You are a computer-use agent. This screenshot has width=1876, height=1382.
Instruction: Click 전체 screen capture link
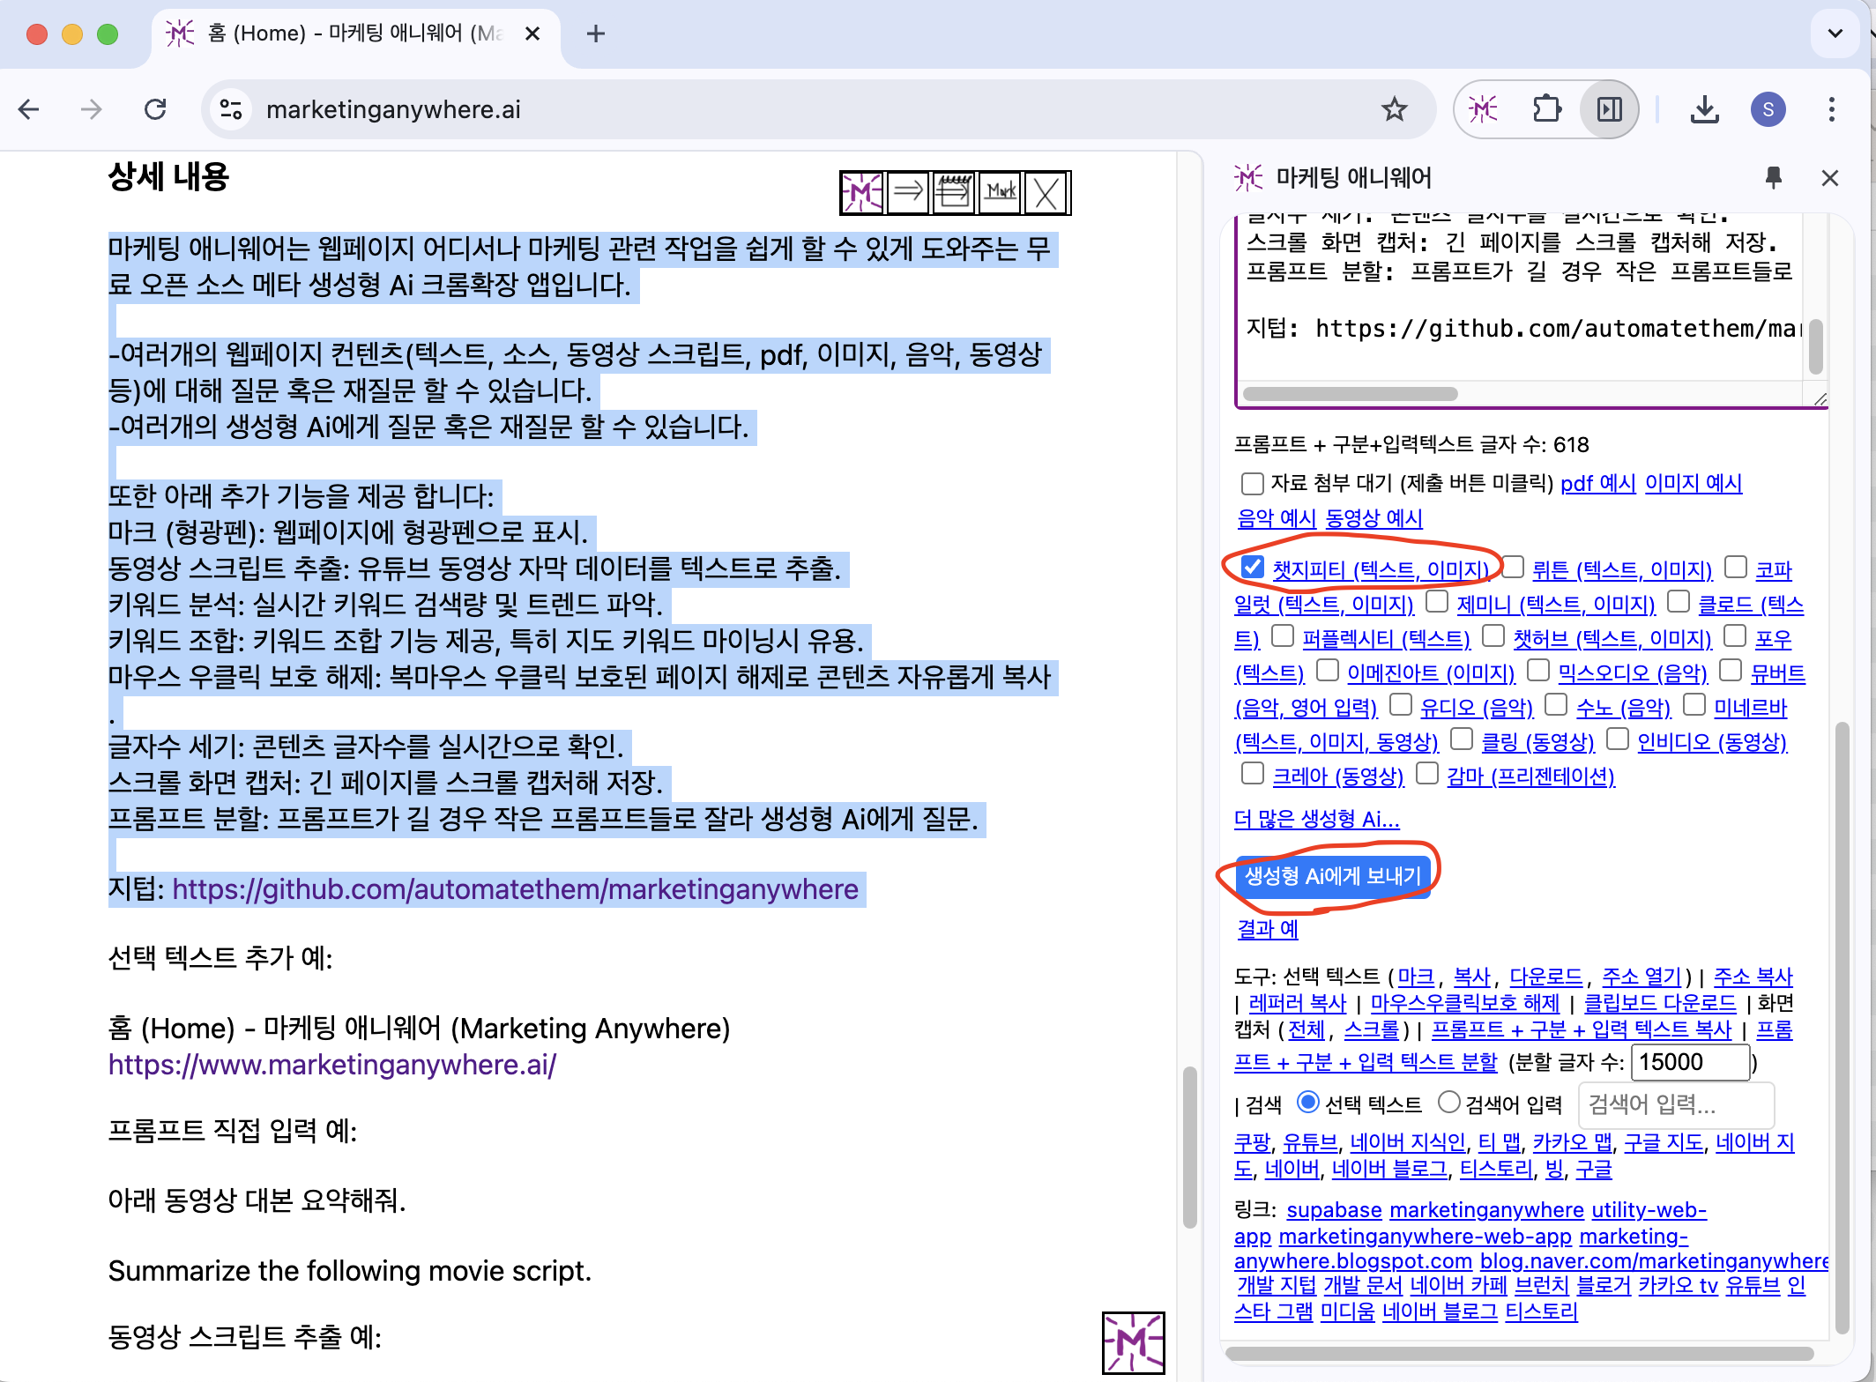[x=1306, y=1029]
